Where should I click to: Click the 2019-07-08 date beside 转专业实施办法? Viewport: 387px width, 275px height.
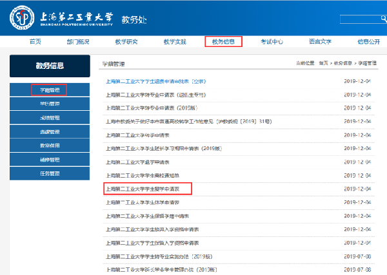(357, 256)
